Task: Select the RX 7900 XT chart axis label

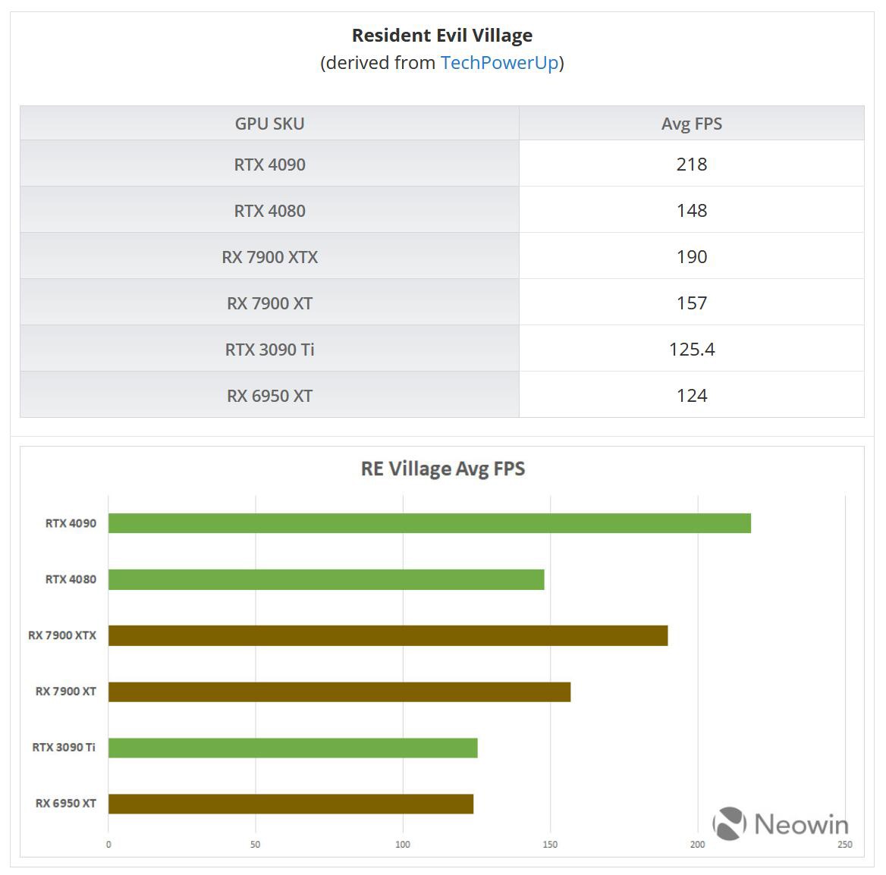Action: (65, 691)
